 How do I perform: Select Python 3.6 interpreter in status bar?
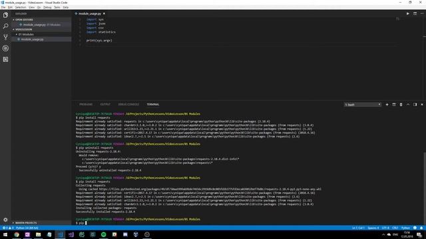tap(27, 228)
